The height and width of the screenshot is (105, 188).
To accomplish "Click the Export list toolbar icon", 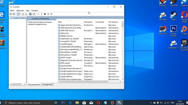I will [x=26, y=14].
